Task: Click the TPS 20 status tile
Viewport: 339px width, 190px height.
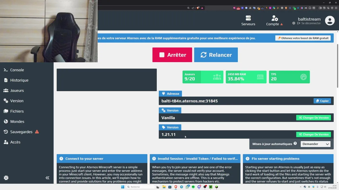Action: click(x=289, y=77)
